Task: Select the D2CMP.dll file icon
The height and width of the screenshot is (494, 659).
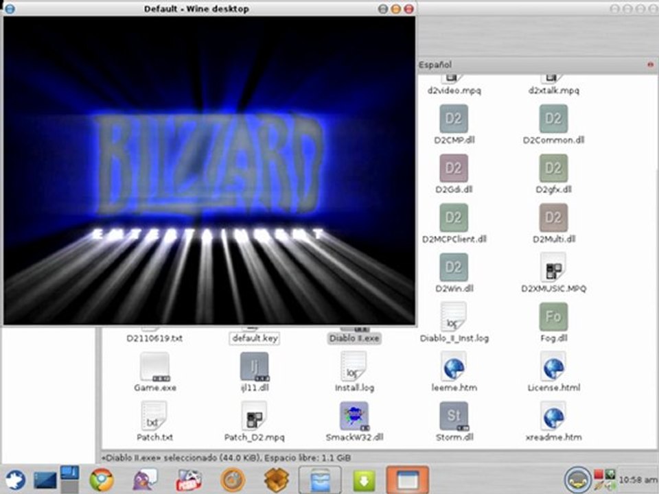Action: tap(454, 119)
